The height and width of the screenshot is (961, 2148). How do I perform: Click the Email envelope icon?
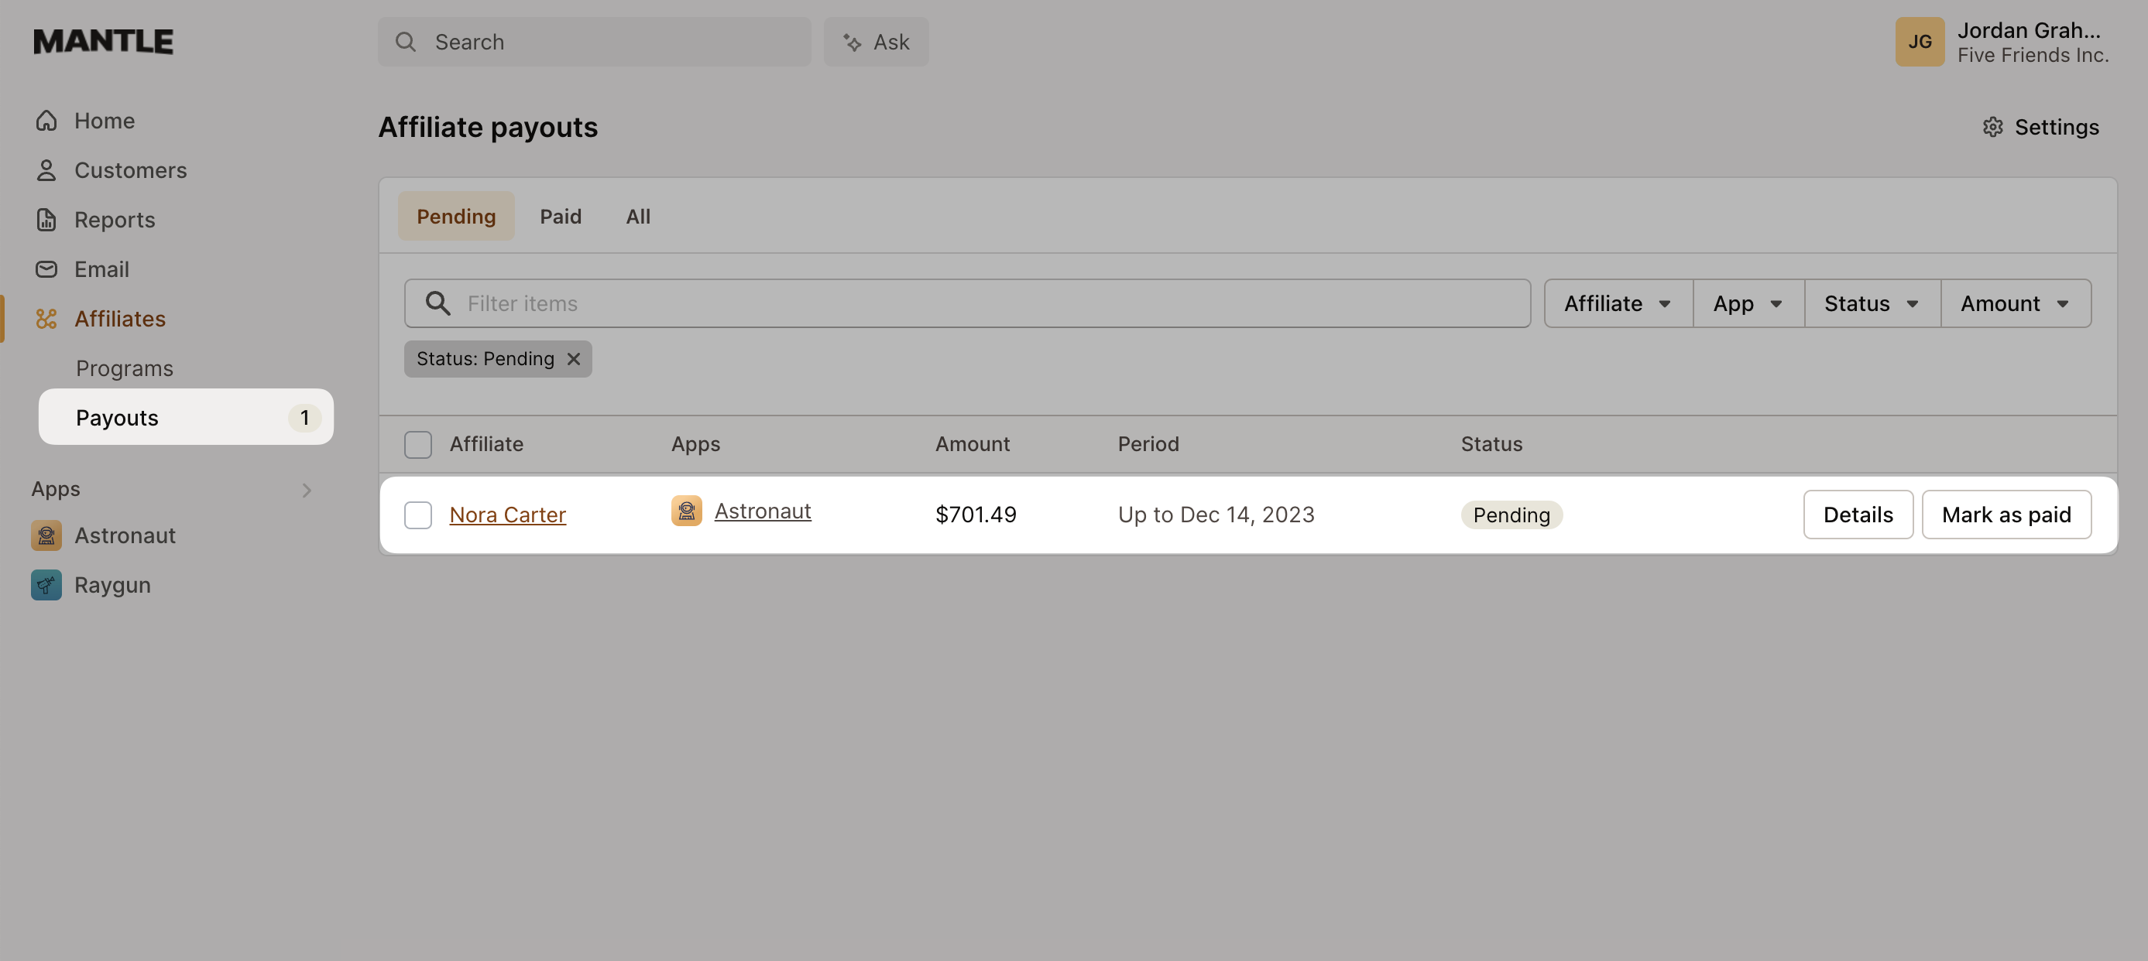pyautogui.click(x=46, y=268)
